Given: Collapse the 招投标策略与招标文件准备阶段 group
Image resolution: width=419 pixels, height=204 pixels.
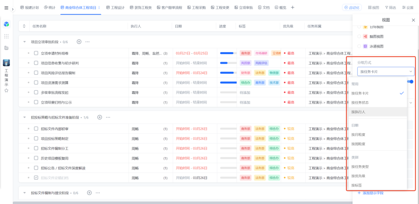Looking at the screenshot, I should [24, 117].
